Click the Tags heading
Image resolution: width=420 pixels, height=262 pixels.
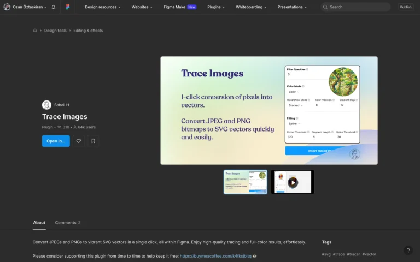pos(326,242)
